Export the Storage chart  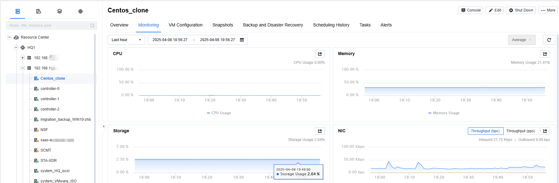320,131
